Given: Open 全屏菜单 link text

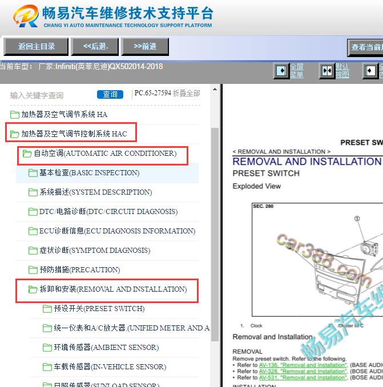Looking at the screenshot, I should tap(297, 71).
